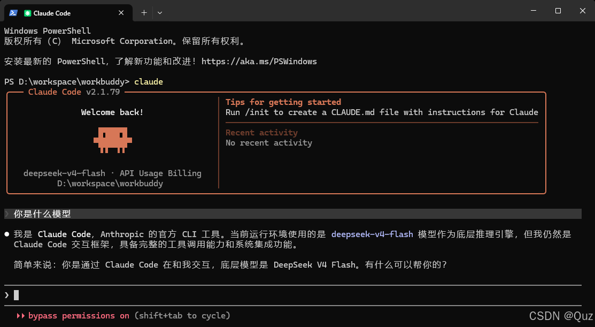Click the Tips for getting started heading
The height and width of the screenshot is (327, 595).
(x=283, y=102)
